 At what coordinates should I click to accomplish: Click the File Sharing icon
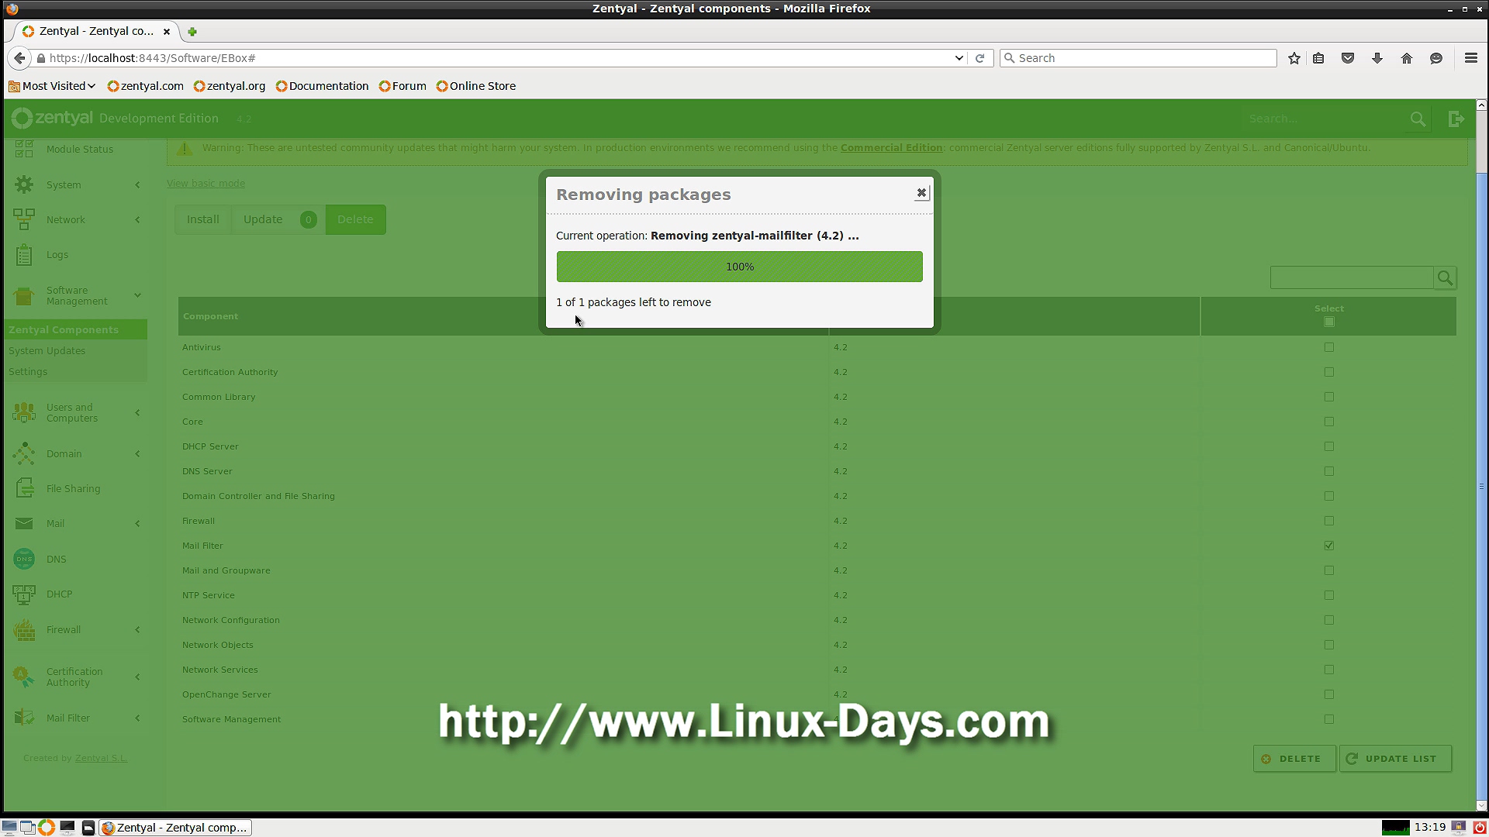(24, 488)
